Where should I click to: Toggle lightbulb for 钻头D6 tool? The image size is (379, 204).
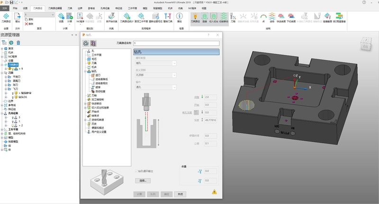point(13,97)
